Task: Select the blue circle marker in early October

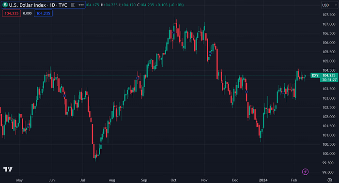Action: click(173, 32)
